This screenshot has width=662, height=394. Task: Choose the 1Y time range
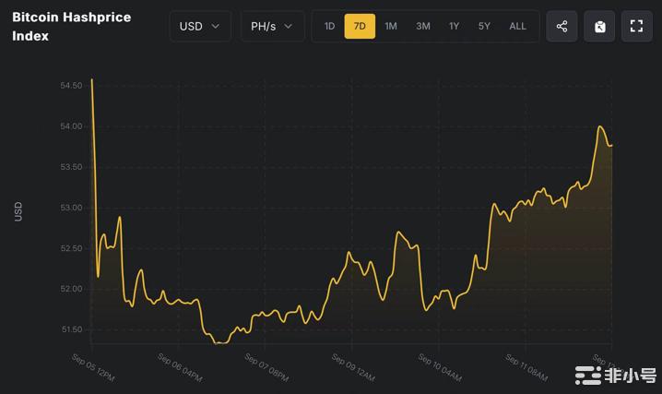(454, 26)
